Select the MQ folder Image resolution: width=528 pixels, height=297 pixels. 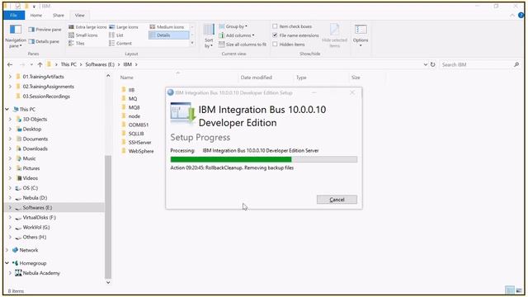133,99
